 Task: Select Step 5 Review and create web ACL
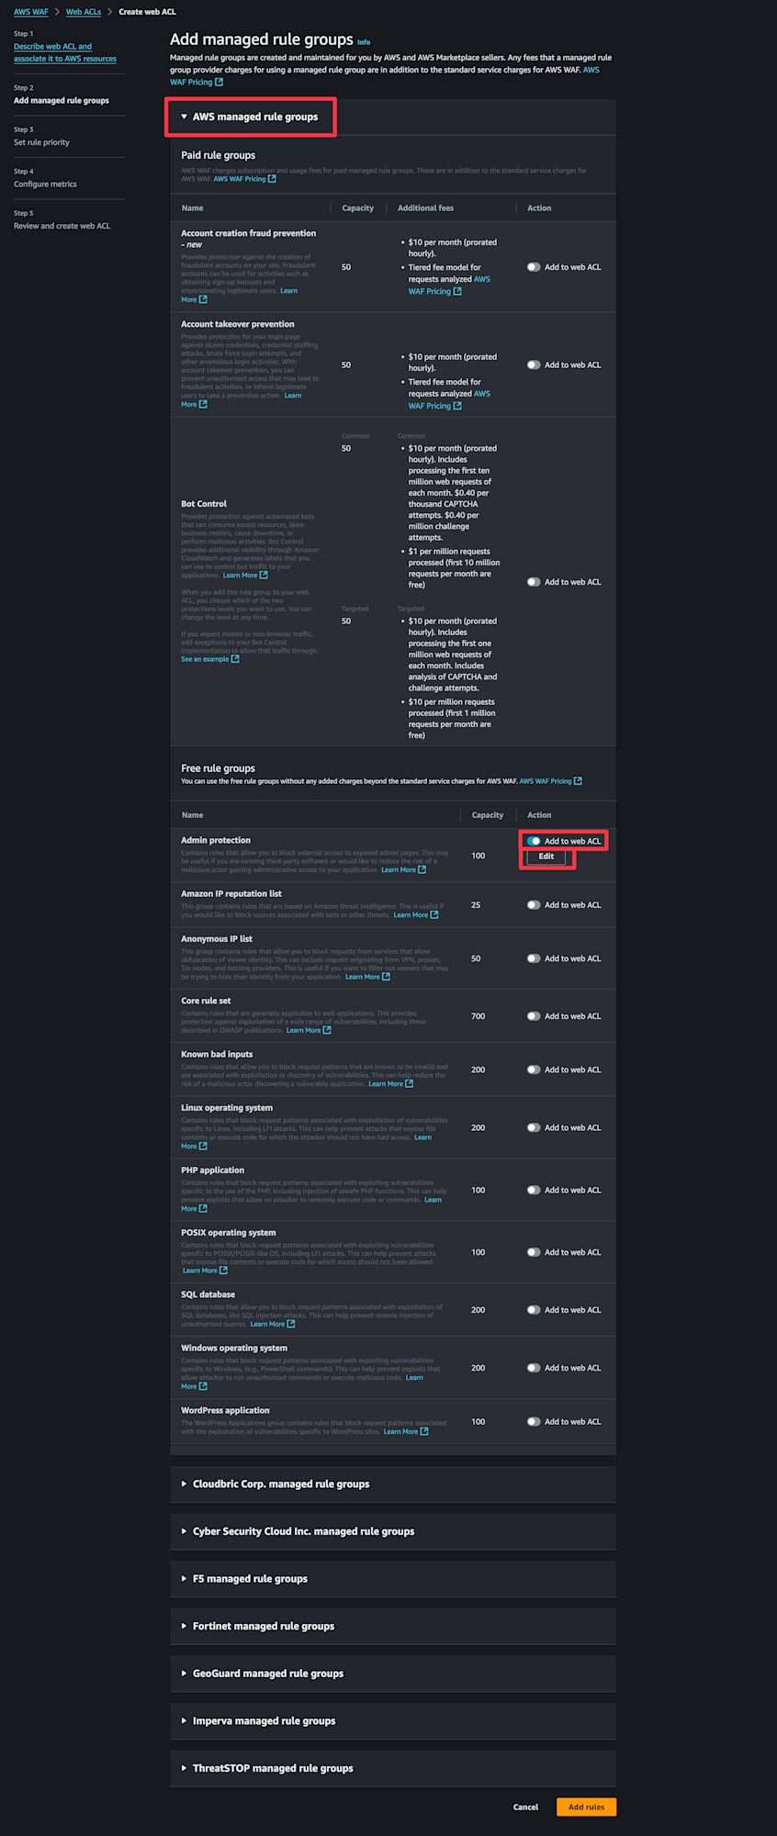[x=62, y=226]
